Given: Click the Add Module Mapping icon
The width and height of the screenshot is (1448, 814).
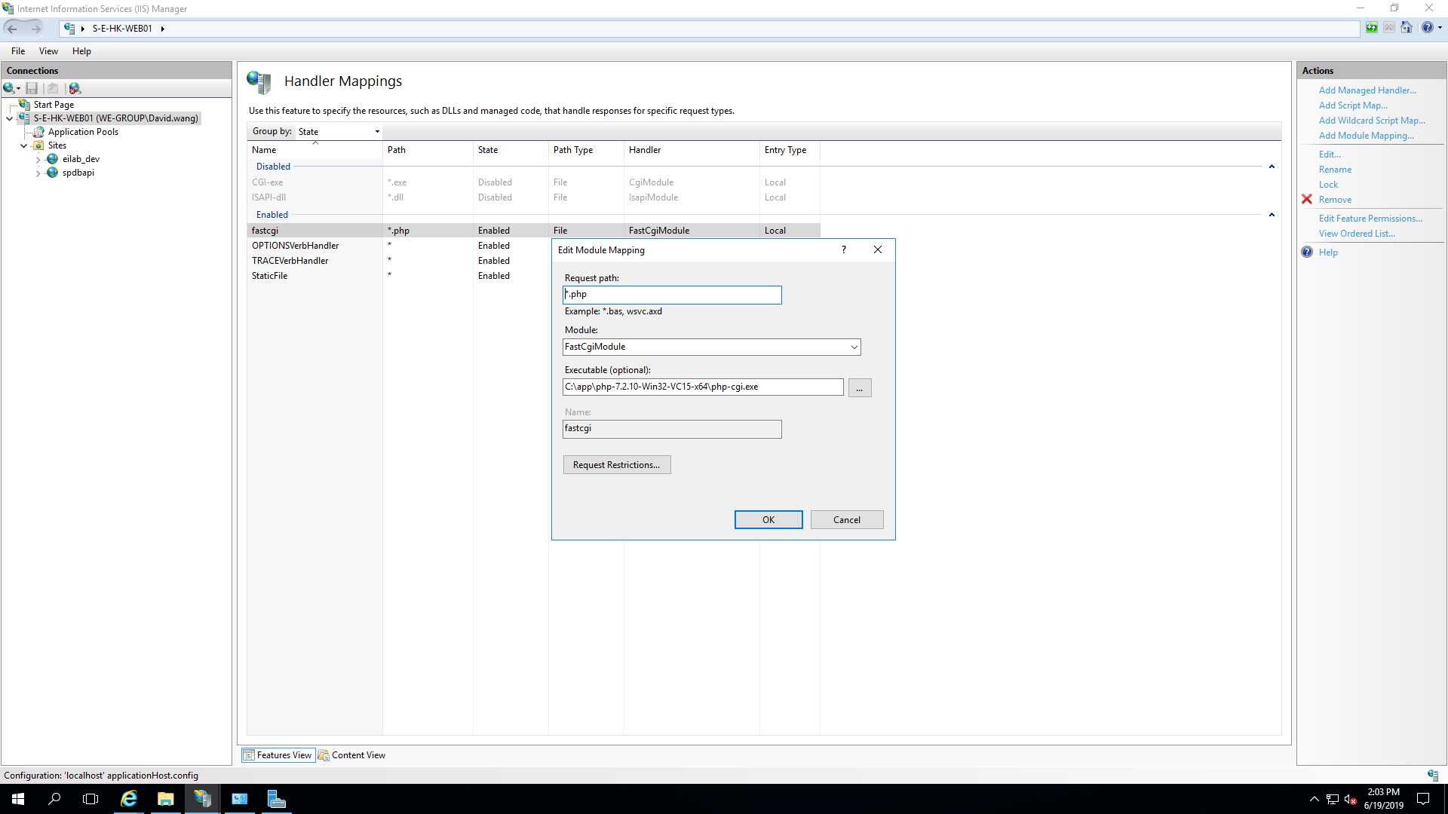Looking at the screenshot, I should click(x=1367, y=134).
